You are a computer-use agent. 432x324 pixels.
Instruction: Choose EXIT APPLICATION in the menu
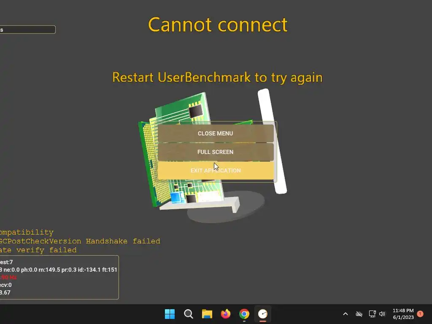[x=216, y=170]
